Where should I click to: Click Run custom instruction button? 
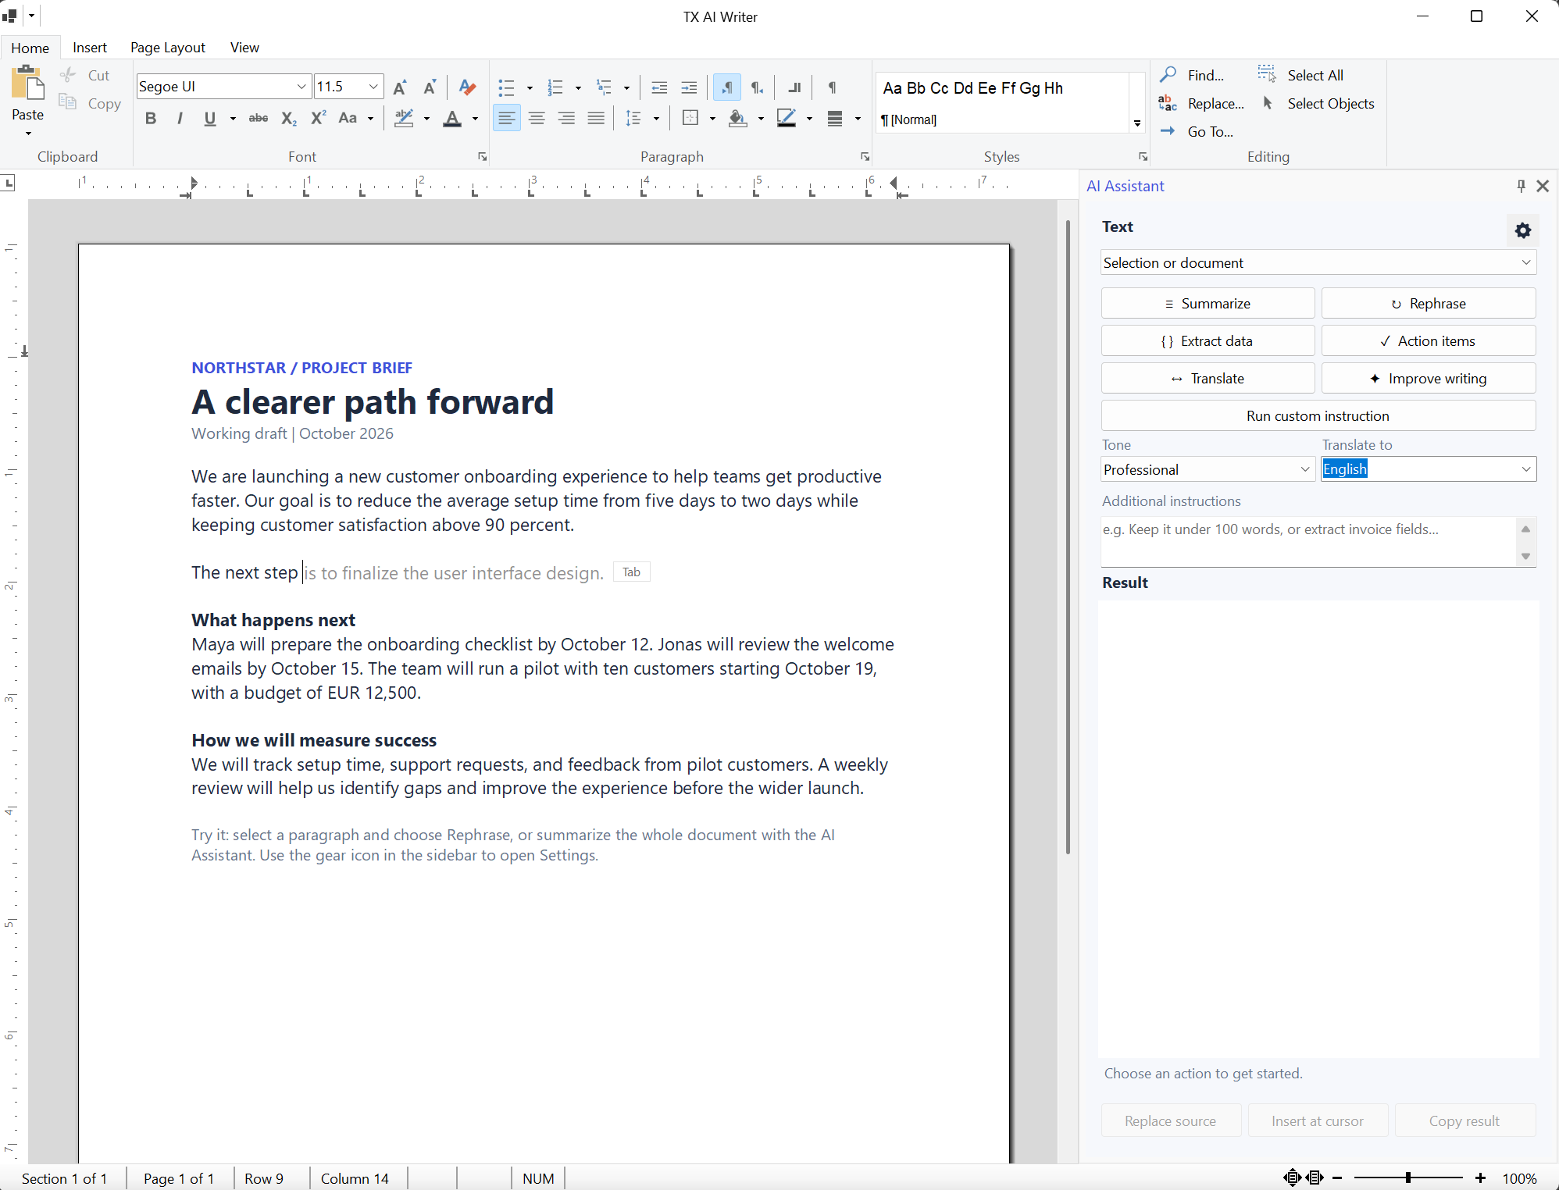point(1318,416)
